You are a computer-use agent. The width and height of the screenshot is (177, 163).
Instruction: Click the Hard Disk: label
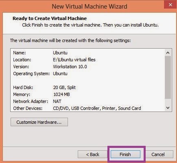tap(23, 87)
